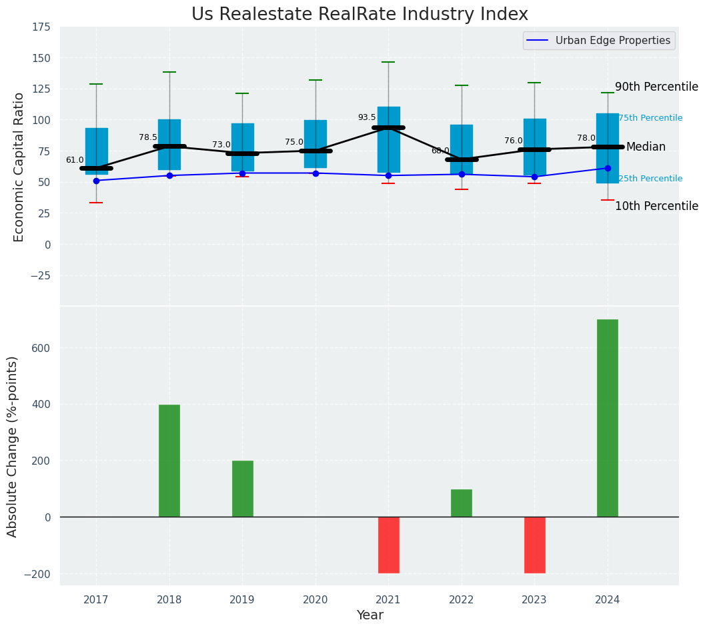Click the Economic Capital Ratio axis title
The height and width of the screenshot is (628, 705).
coord(19,167)
